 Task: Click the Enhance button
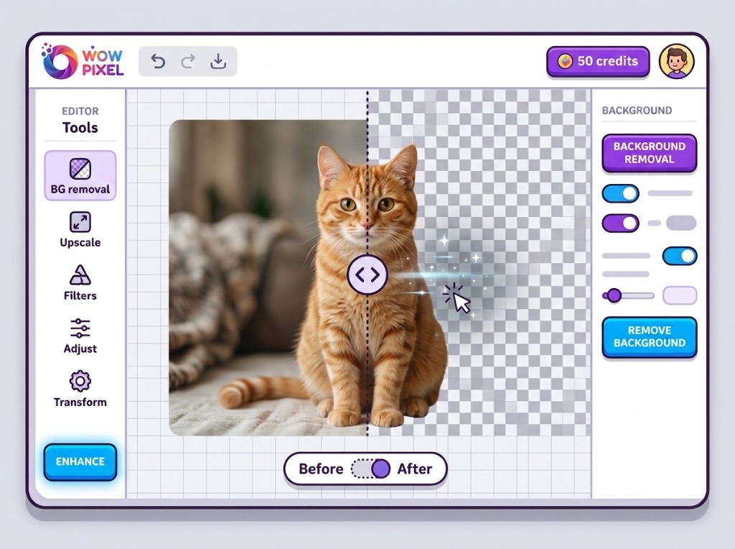point(80,462)
